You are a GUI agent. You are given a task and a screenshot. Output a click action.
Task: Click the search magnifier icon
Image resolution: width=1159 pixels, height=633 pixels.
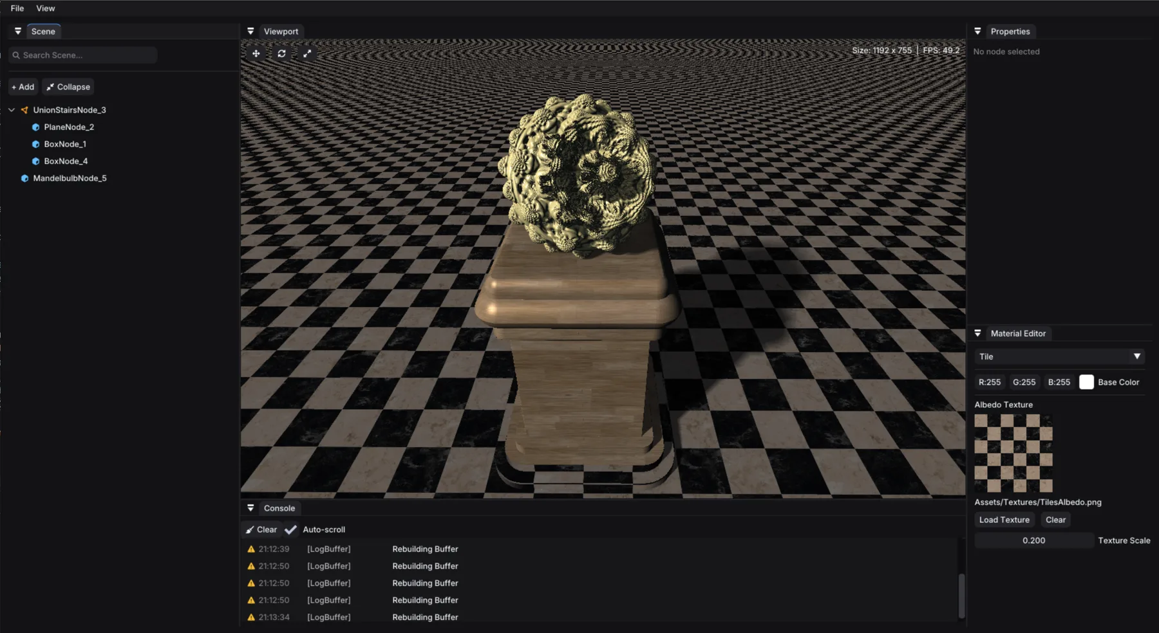coord(16,55)
